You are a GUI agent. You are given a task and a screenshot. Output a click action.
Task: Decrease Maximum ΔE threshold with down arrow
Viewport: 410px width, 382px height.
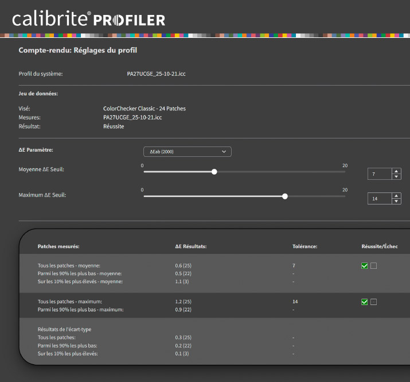pos(396,202)
